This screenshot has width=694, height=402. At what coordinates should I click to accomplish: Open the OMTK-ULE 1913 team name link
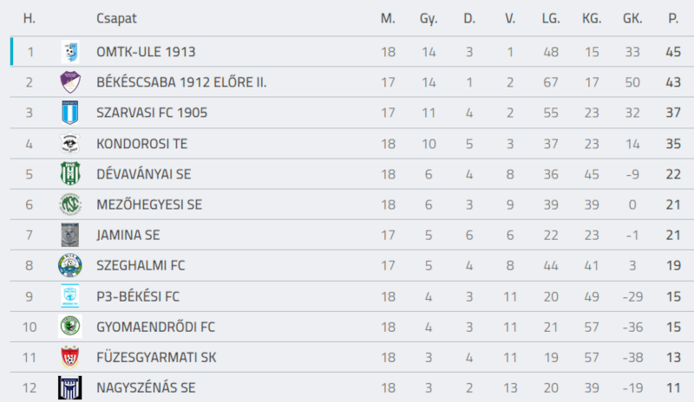point(146,52)
